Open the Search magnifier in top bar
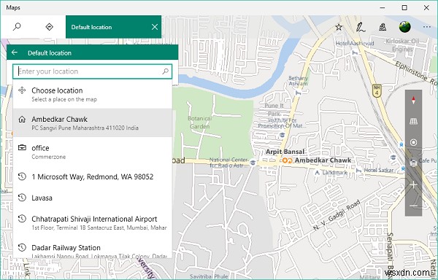This screenshot has height=280, width=438. pyautogui.click(x=17, y=27)
